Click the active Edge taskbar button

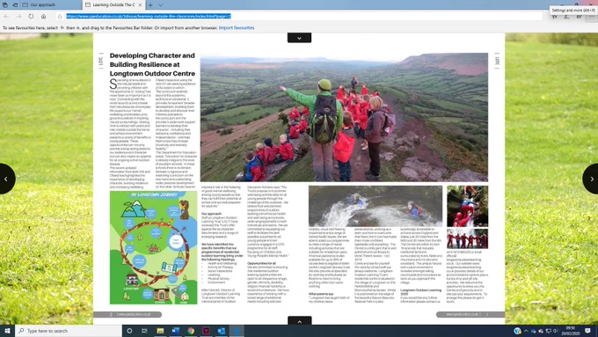237,331
